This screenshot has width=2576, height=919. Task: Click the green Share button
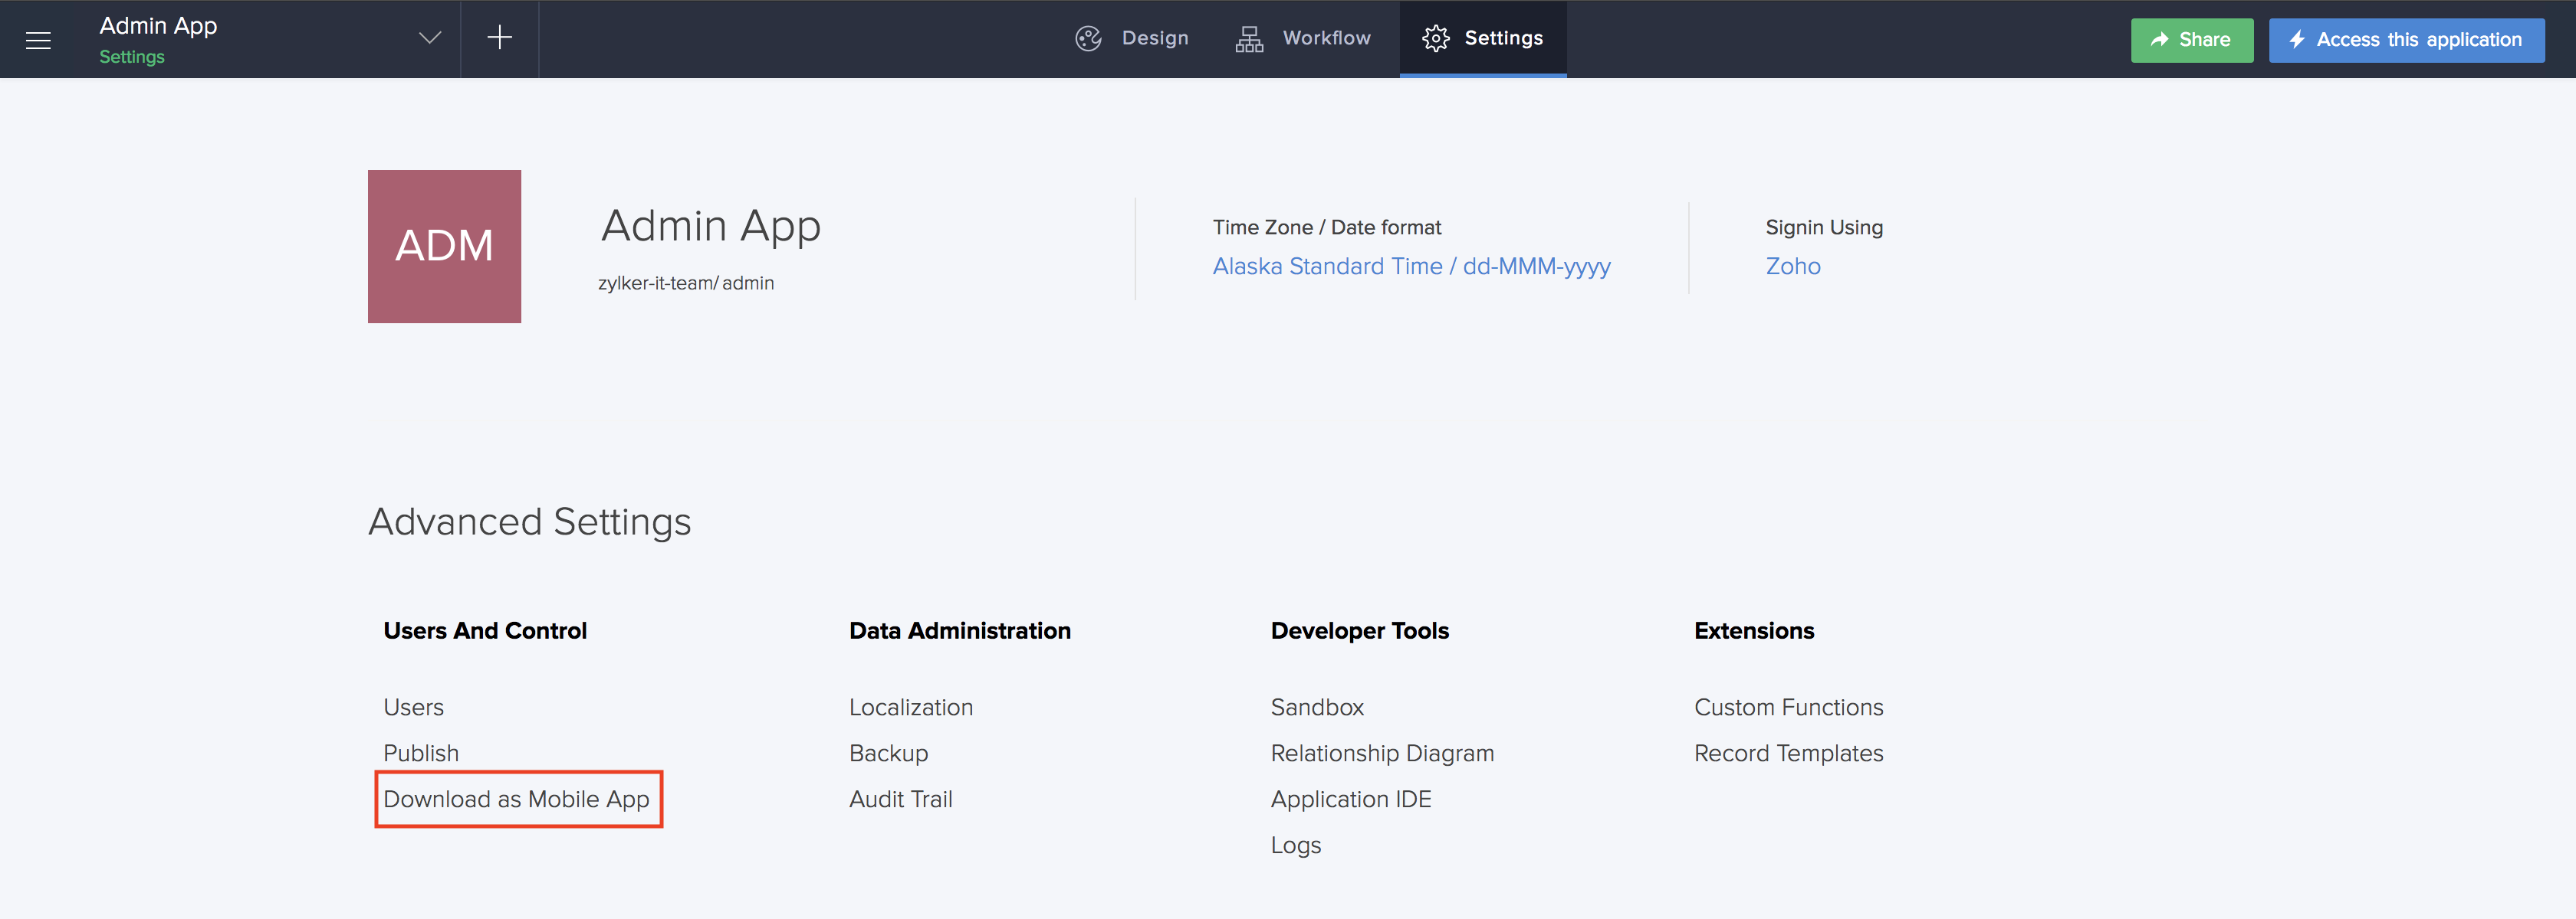(x=2191, y=40)
